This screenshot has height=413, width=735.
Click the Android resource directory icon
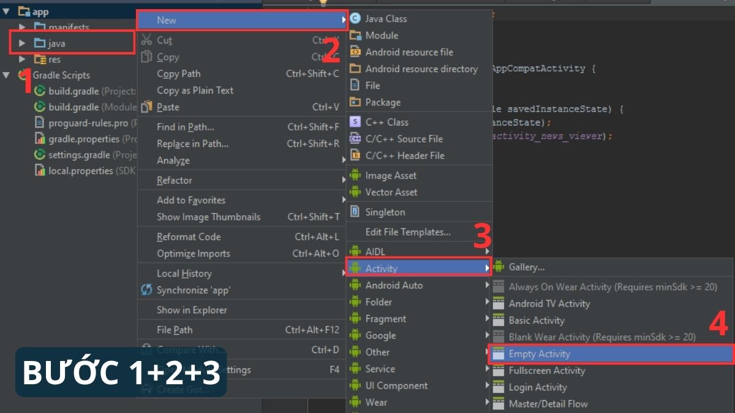tap(355, 69)
